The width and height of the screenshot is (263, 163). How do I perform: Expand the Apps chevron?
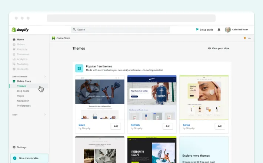[x=45, y=114]
